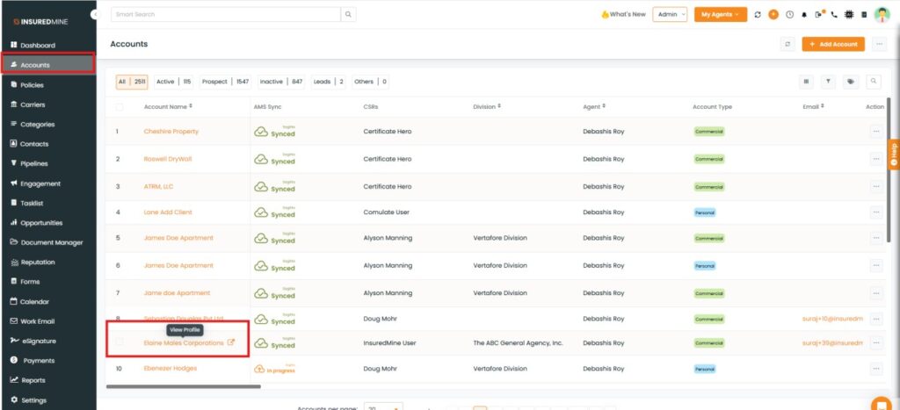Viewport: 900px width, 410px height.
Task: Open view profile icon beside Elaine Males Corporations
Action: pyautogui.click(x=231, y=342)
